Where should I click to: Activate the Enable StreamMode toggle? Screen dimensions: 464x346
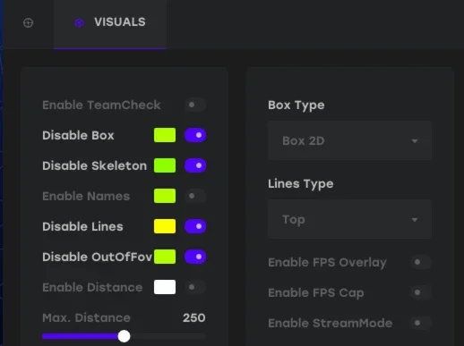420,323
